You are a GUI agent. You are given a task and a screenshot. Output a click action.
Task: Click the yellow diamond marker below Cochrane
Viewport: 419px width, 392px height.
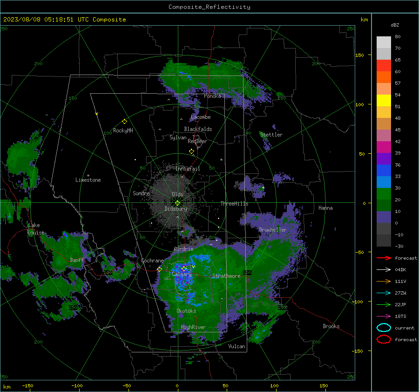159,269
